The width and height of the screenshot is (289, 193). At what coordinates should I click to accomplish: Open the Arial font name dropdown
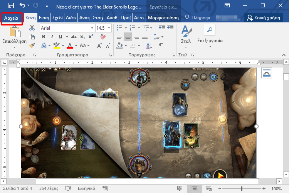pyautogui.click(x=92, y=28)
